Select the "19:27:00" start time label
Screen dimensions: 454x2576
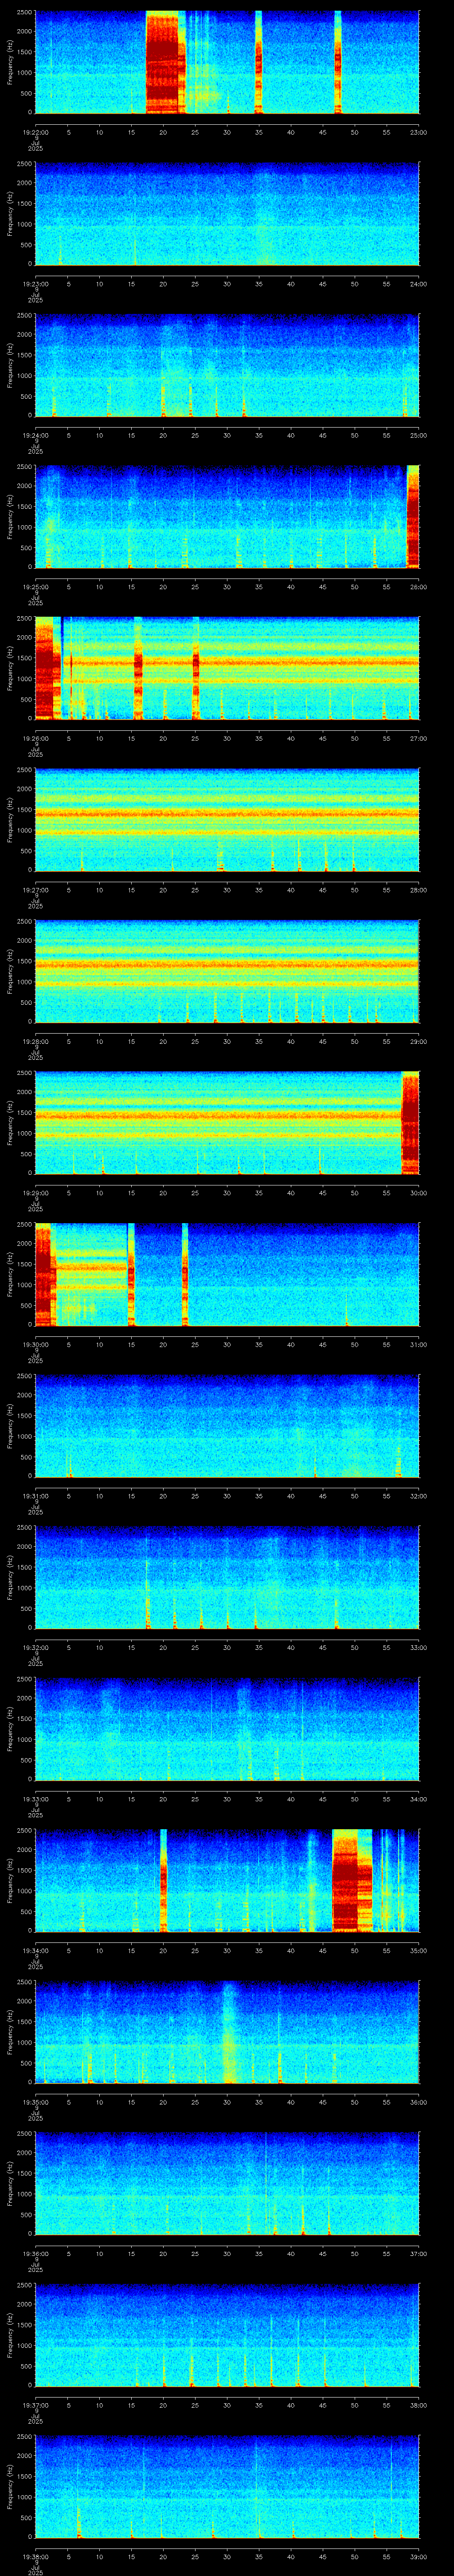coord(35,890)
